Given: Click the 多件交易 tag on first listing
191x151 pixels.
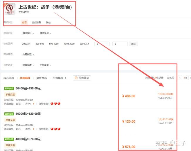Looking at the screenshot, I should tap(10, 94).
